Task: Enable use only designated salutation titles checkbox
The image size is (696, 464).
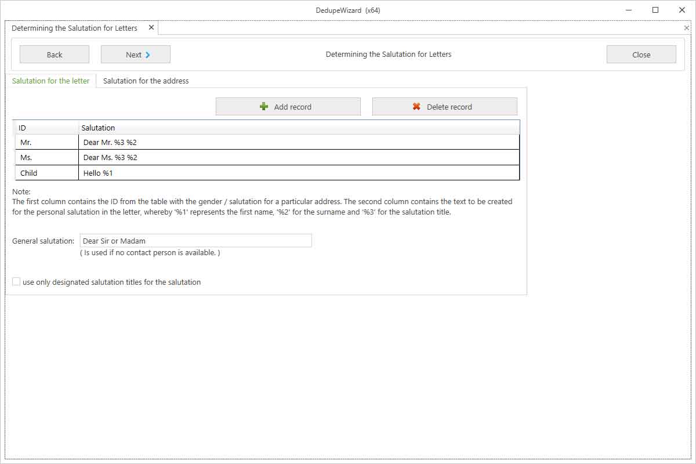Action: (x=16, y=282)
